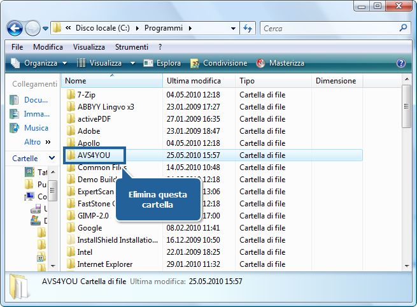The height and width of the screenshot is (307, 417).
Task: Select the Tat... item in folder tree
Action: [x=36, y=173]
